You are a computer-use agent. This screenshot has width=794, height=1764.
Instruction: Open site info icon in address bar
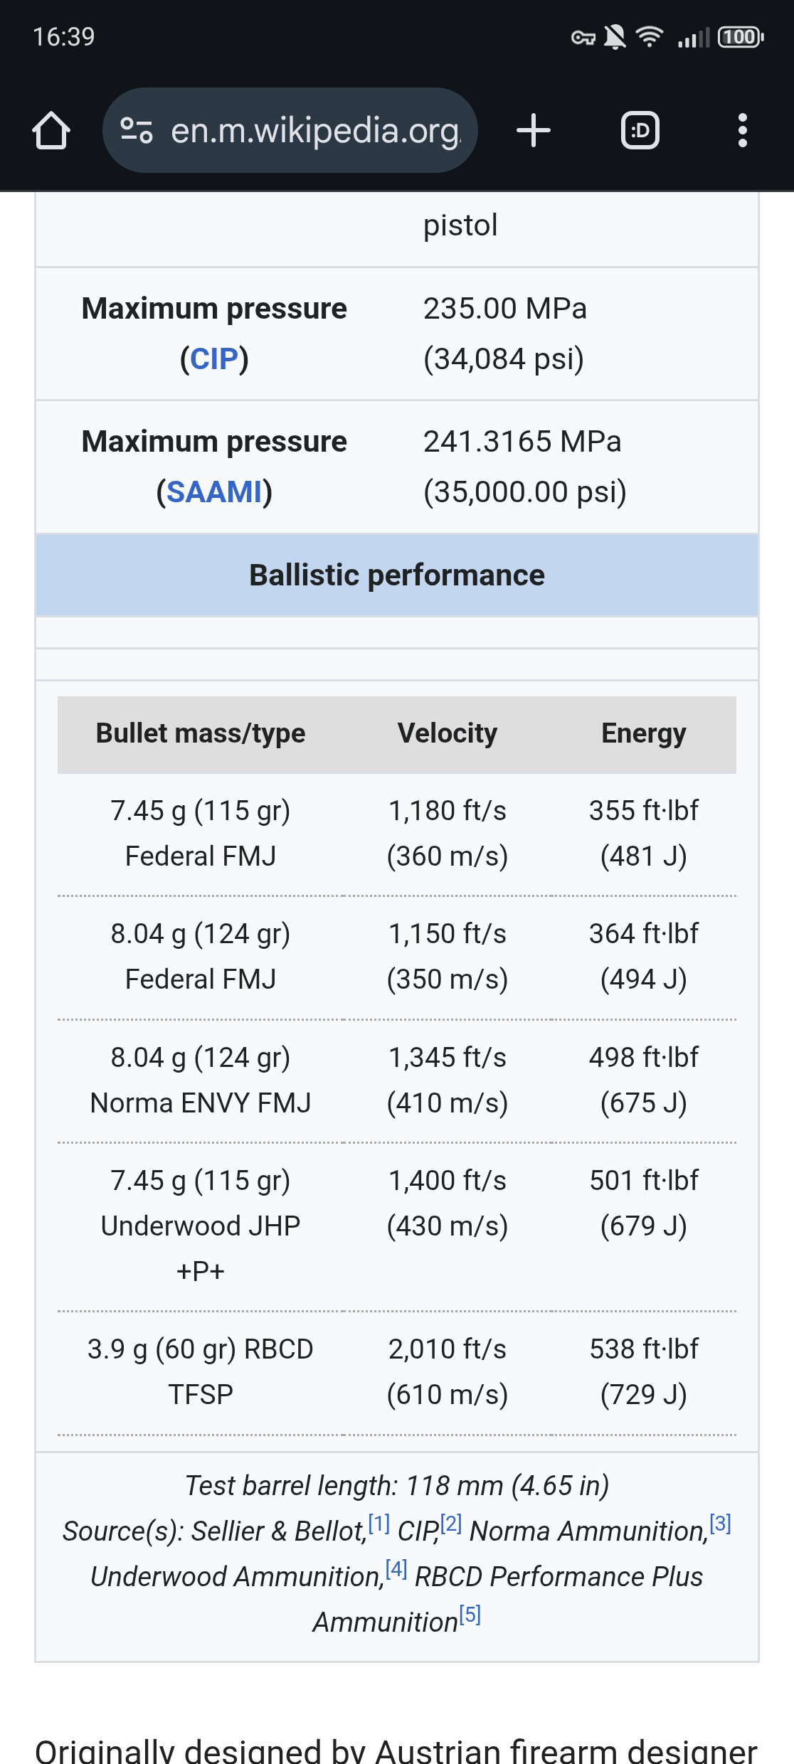(x=137, y=131)
